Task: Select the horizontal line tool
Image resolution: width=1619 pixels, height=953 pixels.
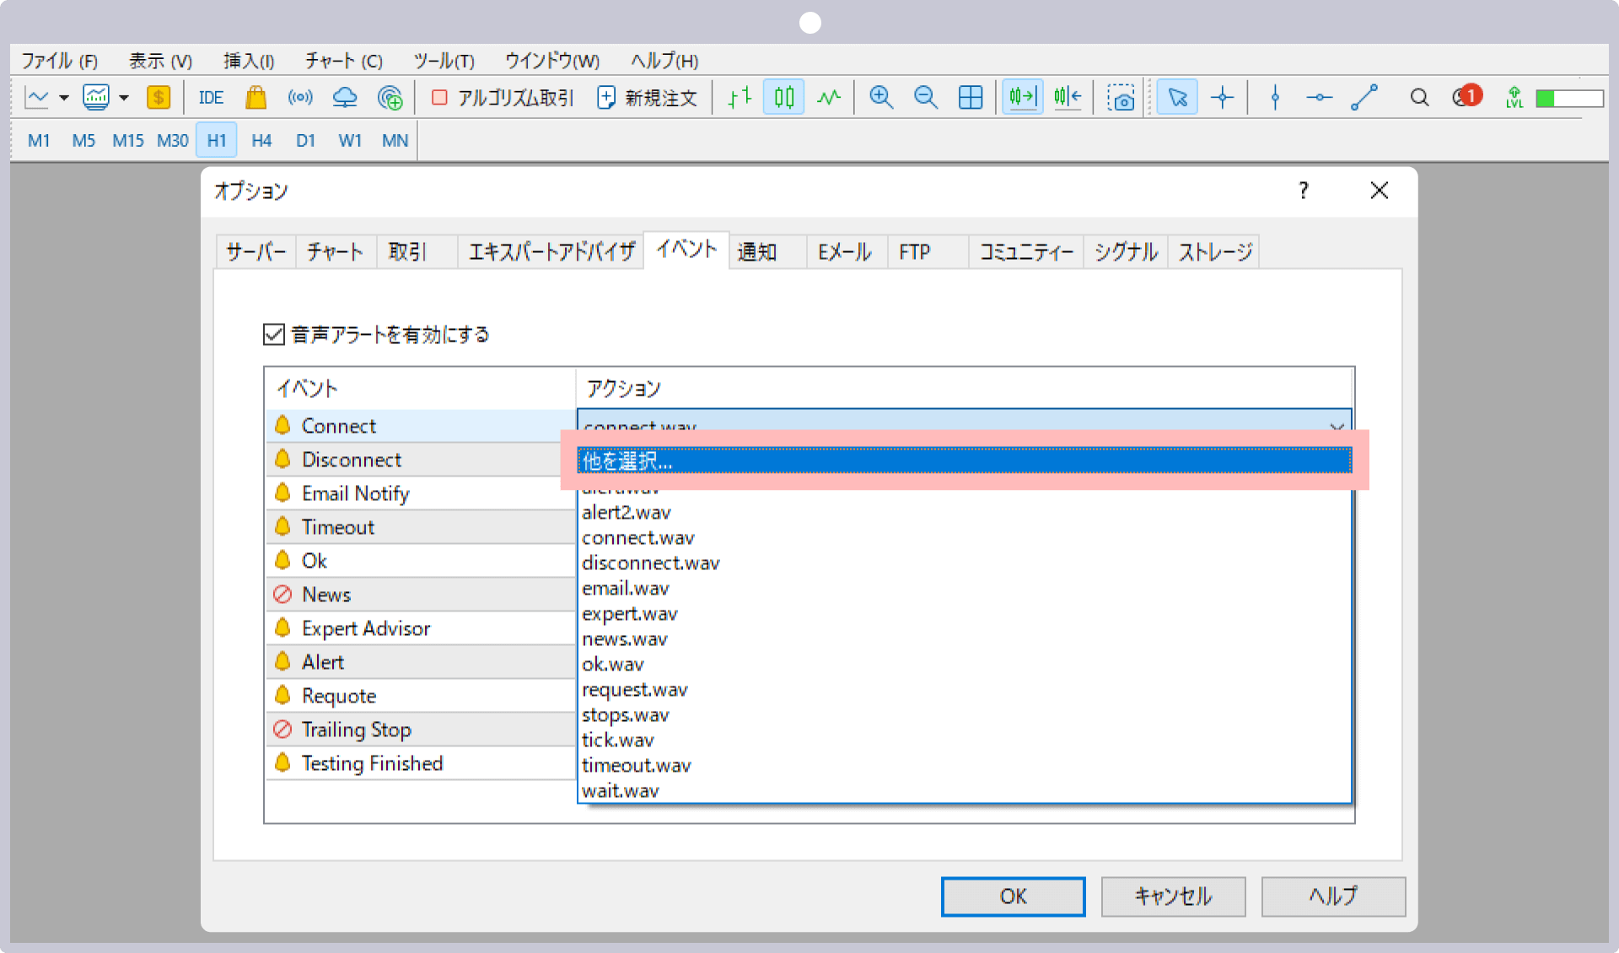Action: click(1319, 98)
